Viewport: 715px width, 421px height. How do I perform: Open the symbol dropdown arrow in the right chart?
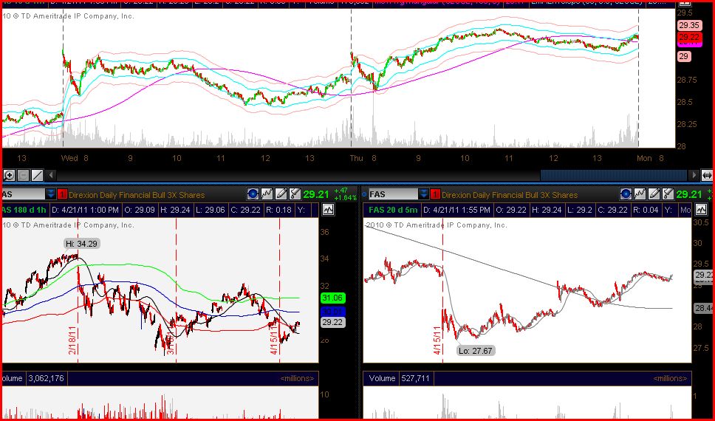click(424, 195)
